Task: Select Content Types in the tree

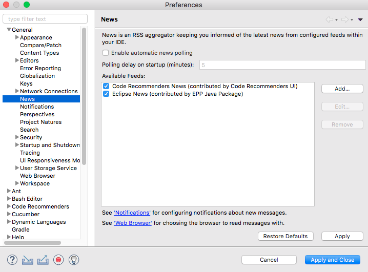Action: point(39,53)
